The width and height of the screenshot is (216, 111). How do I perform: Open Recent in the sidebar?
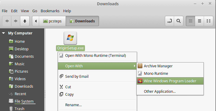(17, 94)
